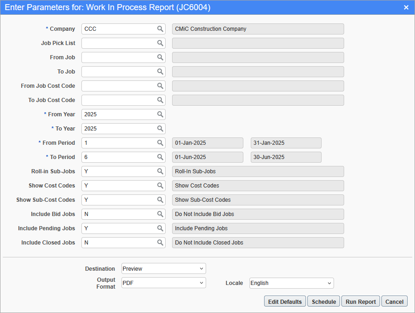This screenshot has width=415, height=313.
Task: Open the To Job Cost Code lookup
Action: point(161,100)
